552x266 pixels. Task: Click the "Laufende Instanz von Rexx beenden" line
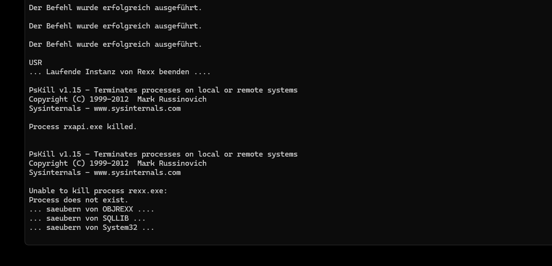click(x=119, y=72)
